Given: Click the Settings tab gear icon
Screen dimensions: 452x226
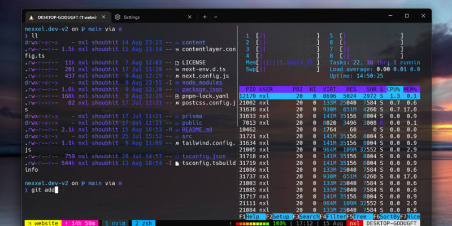Looking at the screenshot, I should coord(118,17).
